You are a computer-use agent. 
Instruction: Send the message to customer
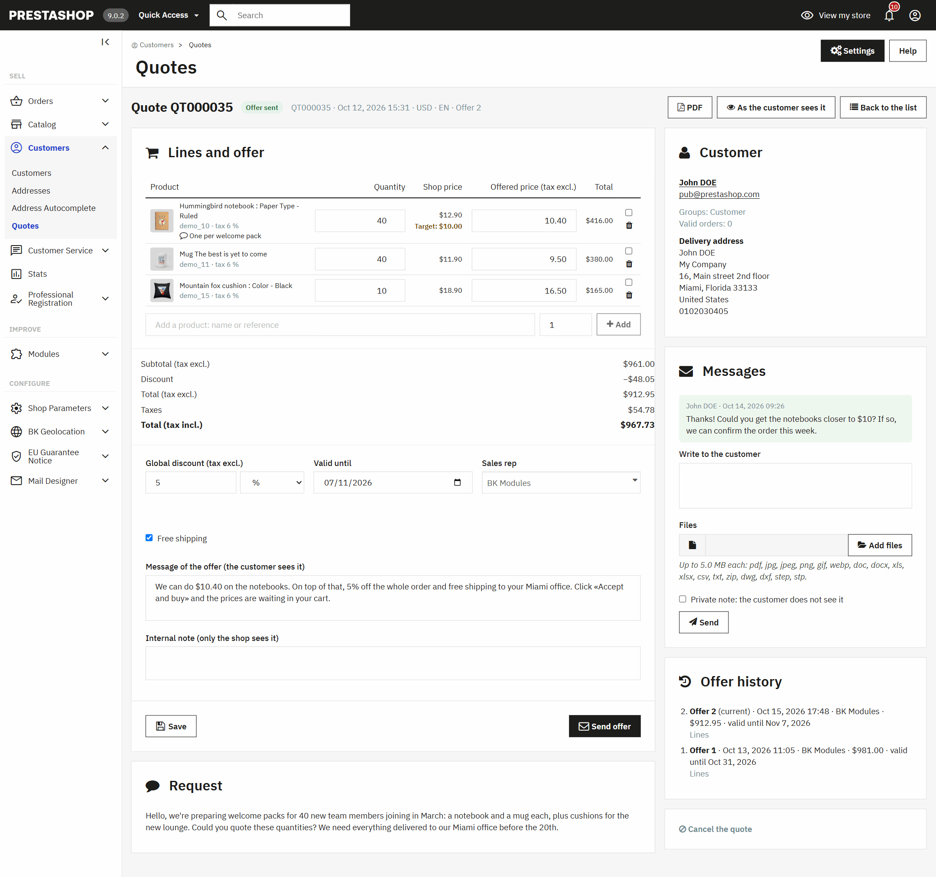(703, 622)
